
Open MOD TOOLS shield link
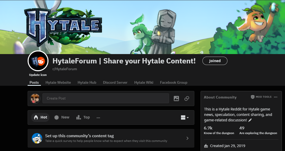(261, 97)
